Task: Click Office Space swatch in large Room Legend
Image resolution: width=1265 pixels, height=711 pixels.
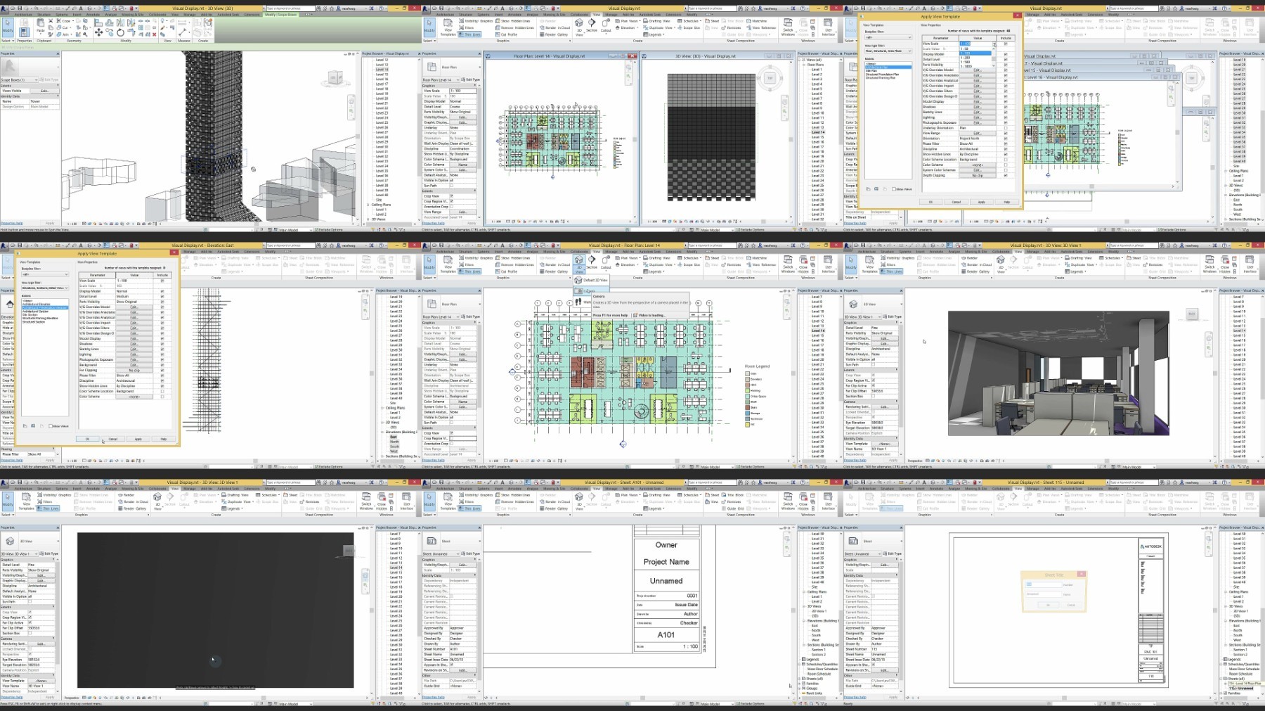Action: (x=747, y=396)
